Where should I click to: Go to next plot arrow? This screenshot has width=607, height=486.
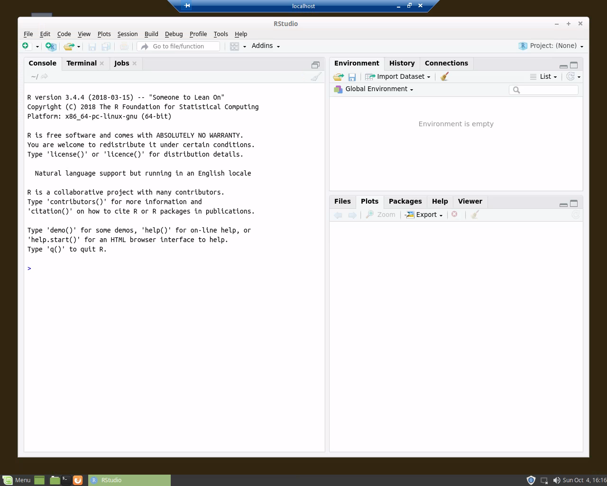click(x=352, y=215)
